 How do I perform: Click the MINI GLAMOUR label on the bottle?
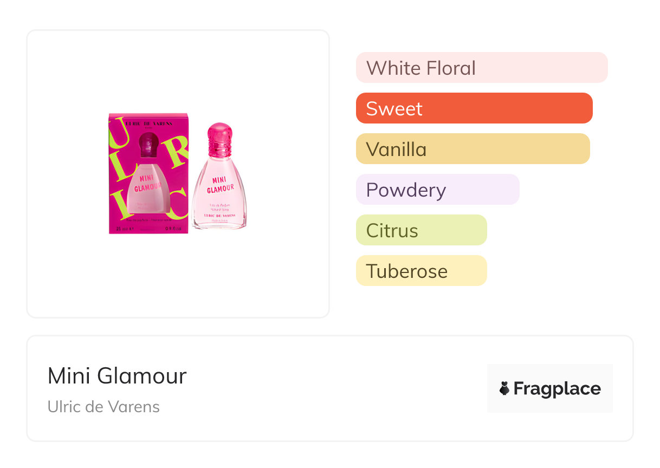[219, 184]
